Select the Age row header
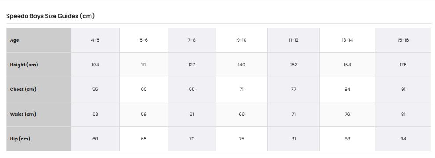 click(39, 40)
